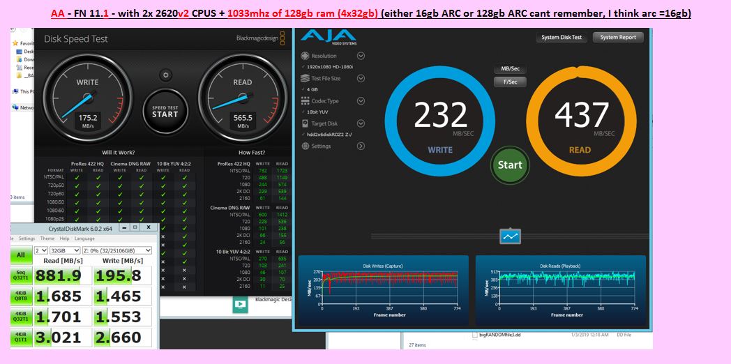This screenshot has height=364, width=731.
Task: Switch AJA units to MB/Sec
Action: (x=510, y=69)
